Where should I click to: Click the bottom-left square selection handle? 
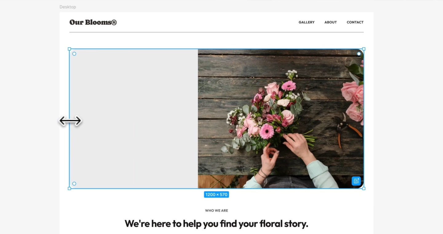pos(69,188)
